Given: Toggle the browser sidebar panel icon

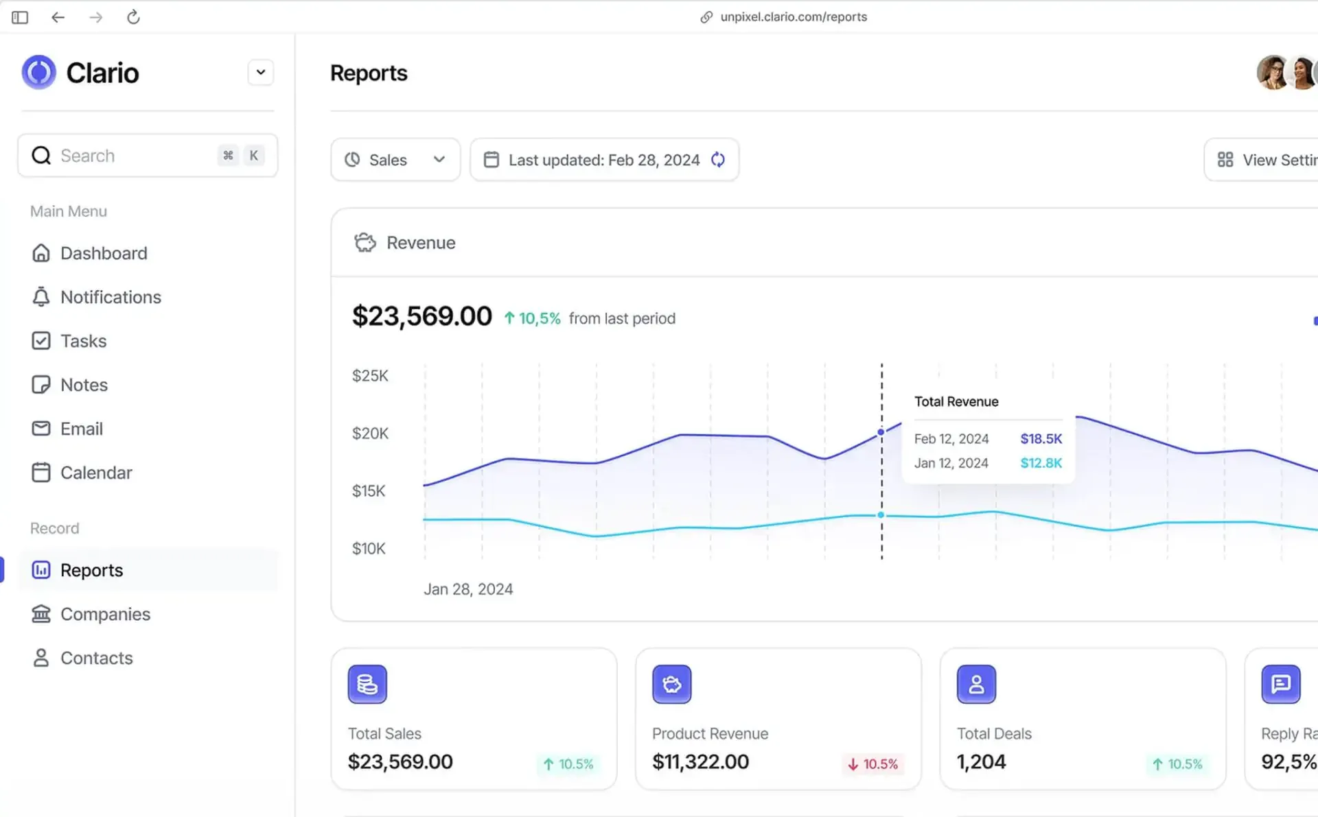Looking at the screenshot, I should tap(20, 17).
